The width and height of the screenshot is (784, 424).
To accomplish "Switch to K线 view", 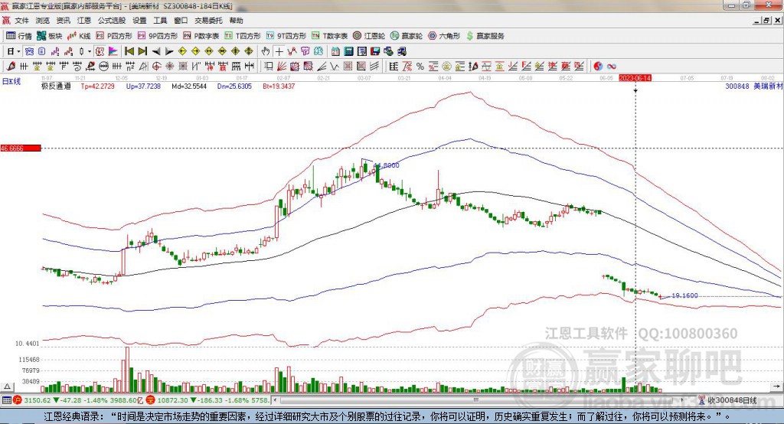I will [x=79, y=36].
